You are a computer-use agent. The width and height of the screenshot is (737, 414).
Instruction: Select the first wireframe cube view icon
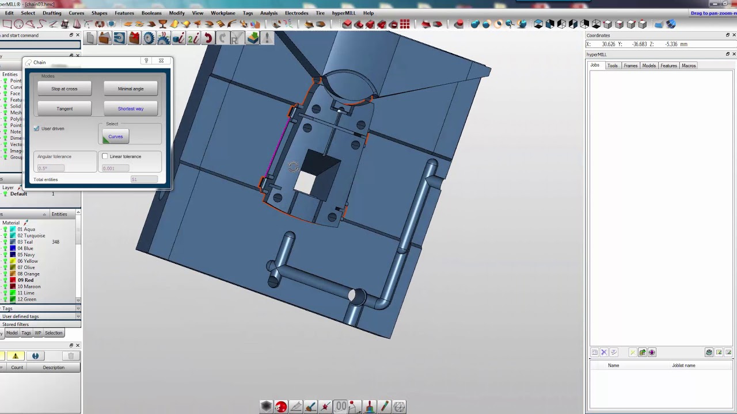point(538,24)
